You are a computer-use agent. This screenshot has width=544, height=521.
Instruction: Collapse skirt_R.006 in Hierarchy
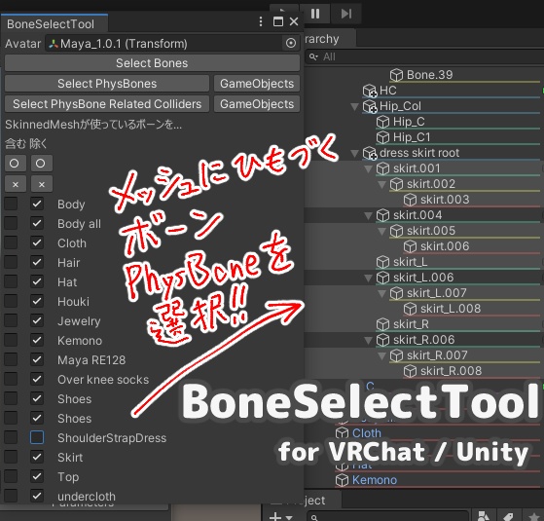[x=368, y=340]
